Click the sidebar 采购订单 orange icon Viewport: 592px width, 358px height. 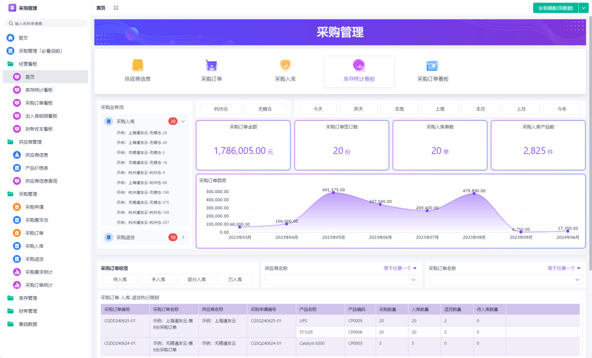(x=17, y=233)
